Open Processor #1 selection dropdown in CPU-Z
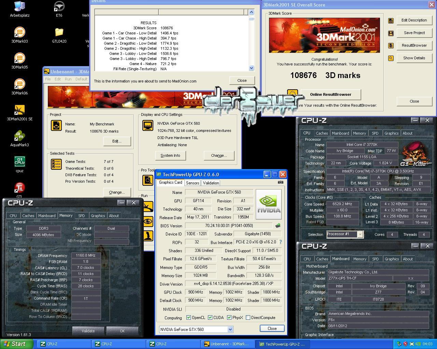This screenshot has height=349, width=437. (x=360, y=234)
